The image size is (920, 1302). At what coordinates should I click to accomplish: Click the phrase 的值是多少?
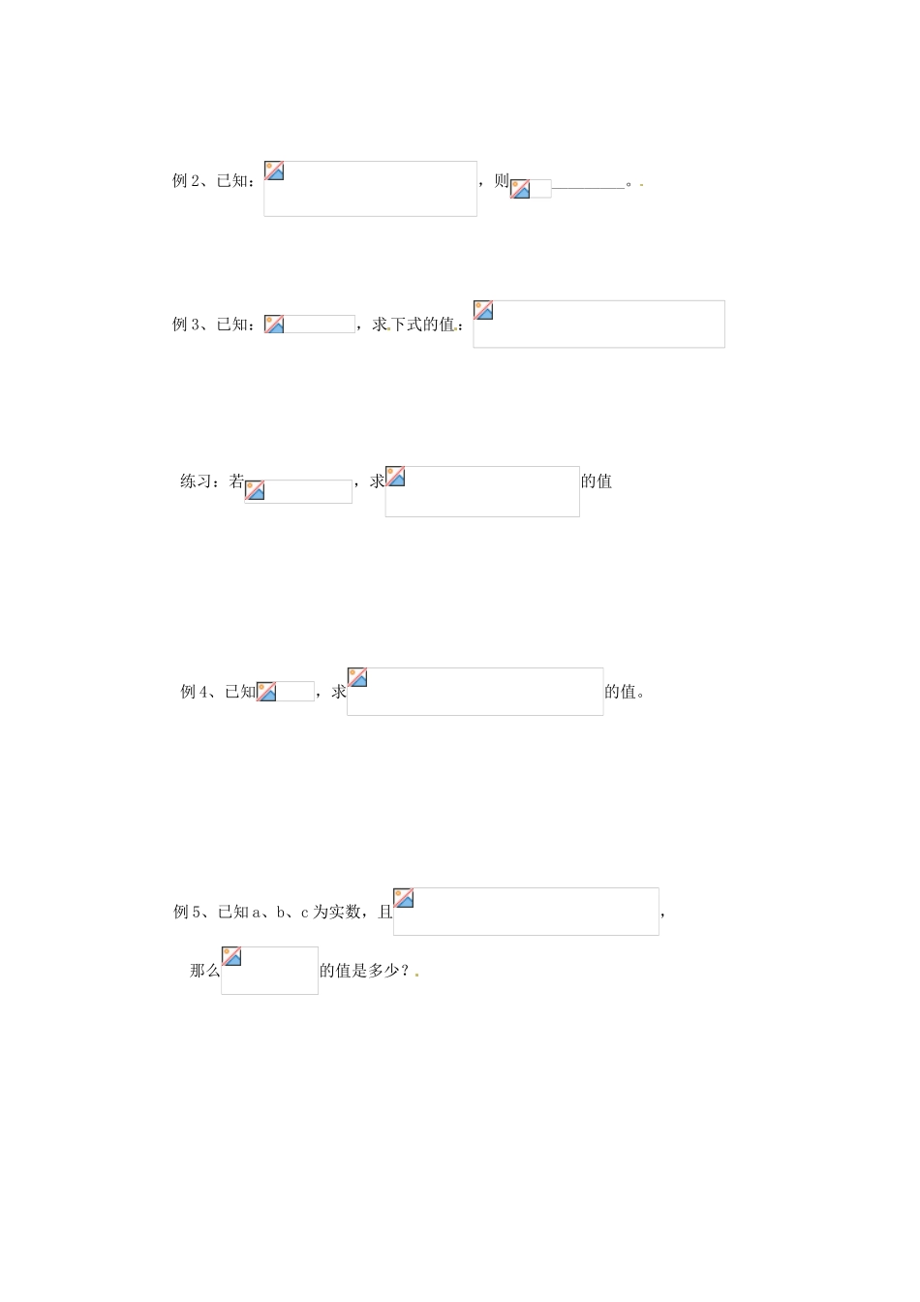tap(366, 971)
